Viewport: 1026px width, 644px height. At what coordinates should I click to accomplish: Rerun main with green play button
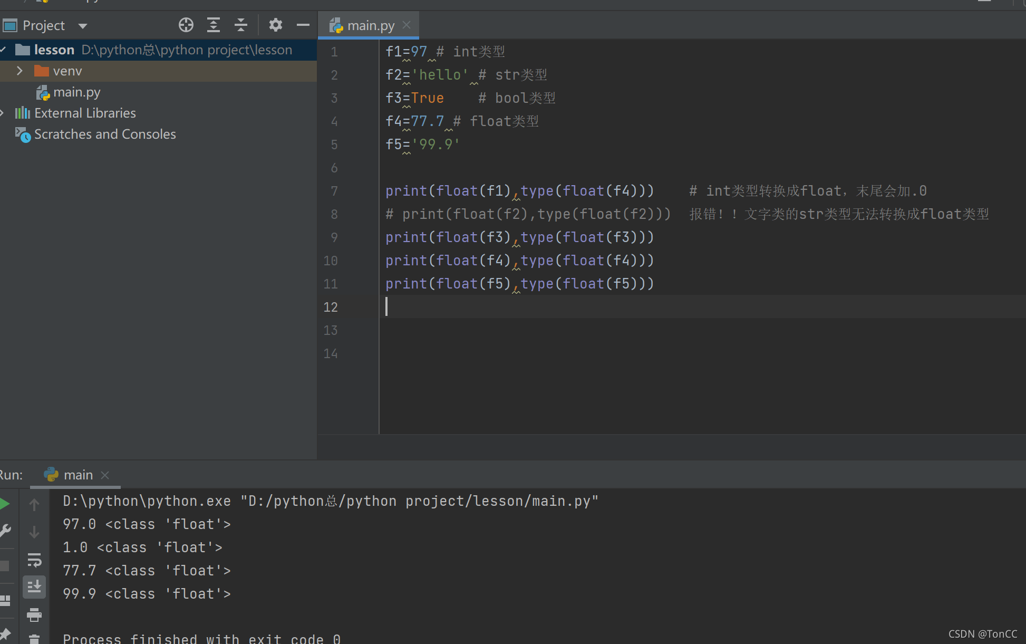[5, 504]
